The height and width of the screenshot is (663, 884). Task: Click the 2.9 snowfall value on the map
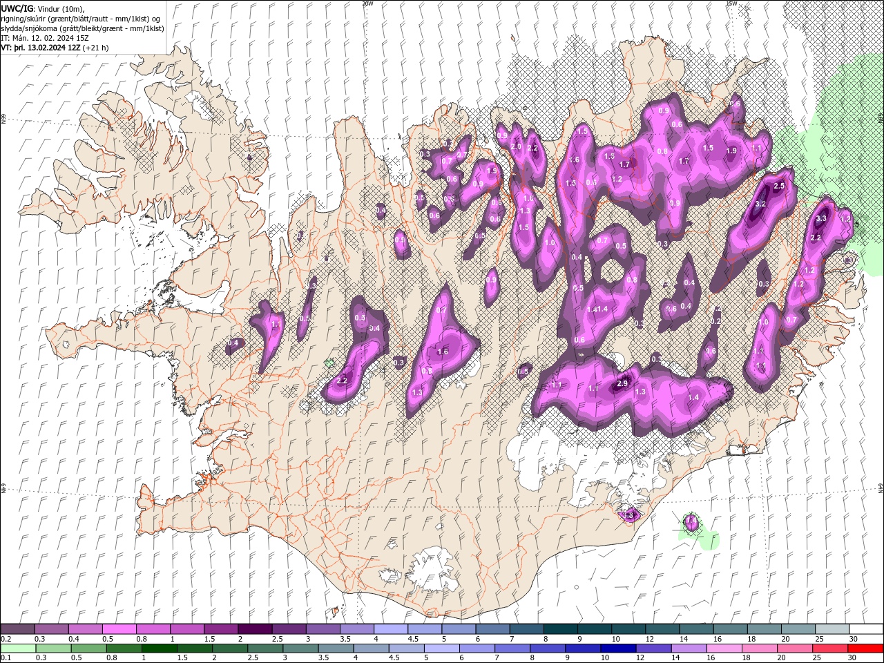[622, 384]
